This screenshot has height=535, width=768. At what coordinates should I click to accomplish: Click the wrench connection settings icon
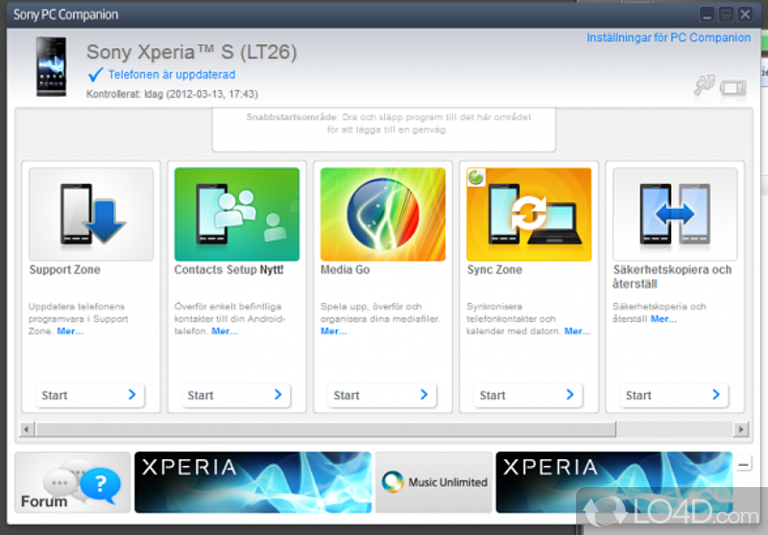704,86
